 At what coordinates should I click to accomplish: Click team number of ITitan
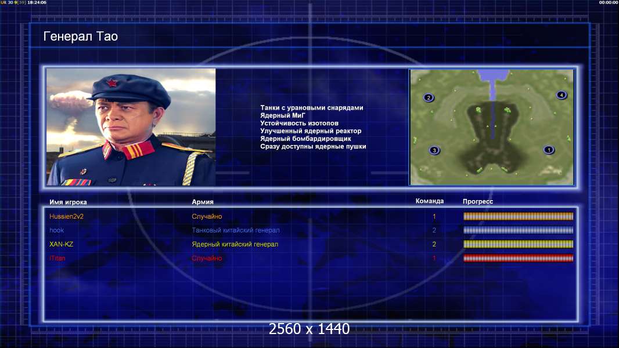click(x=434, y=258)
